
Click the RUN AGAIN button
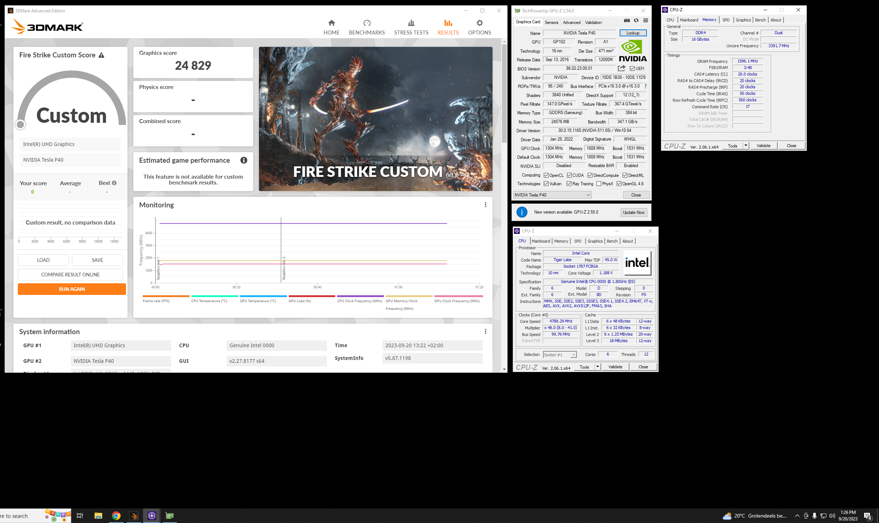point(72,289)
